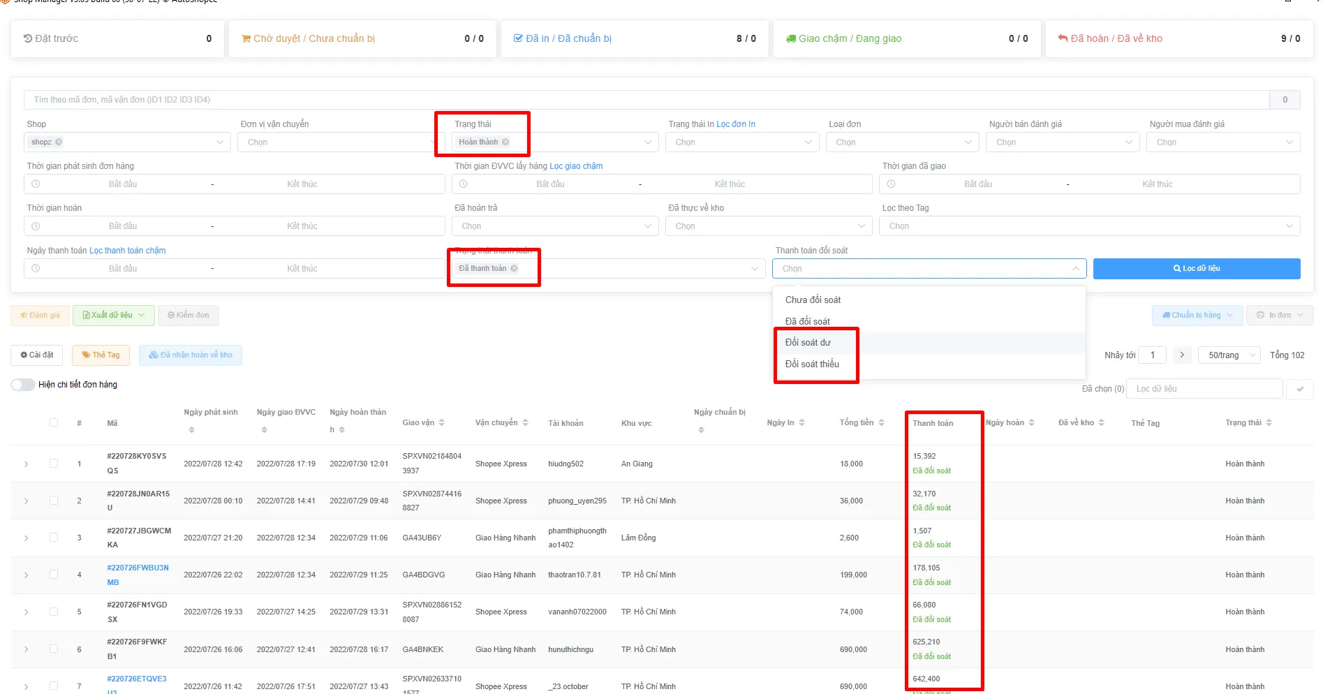Image resolution: width=1323 pixels, height=694 pixels.
Task: Sort the Ngày hoàn column
Action: click(x=1031, y=422)
